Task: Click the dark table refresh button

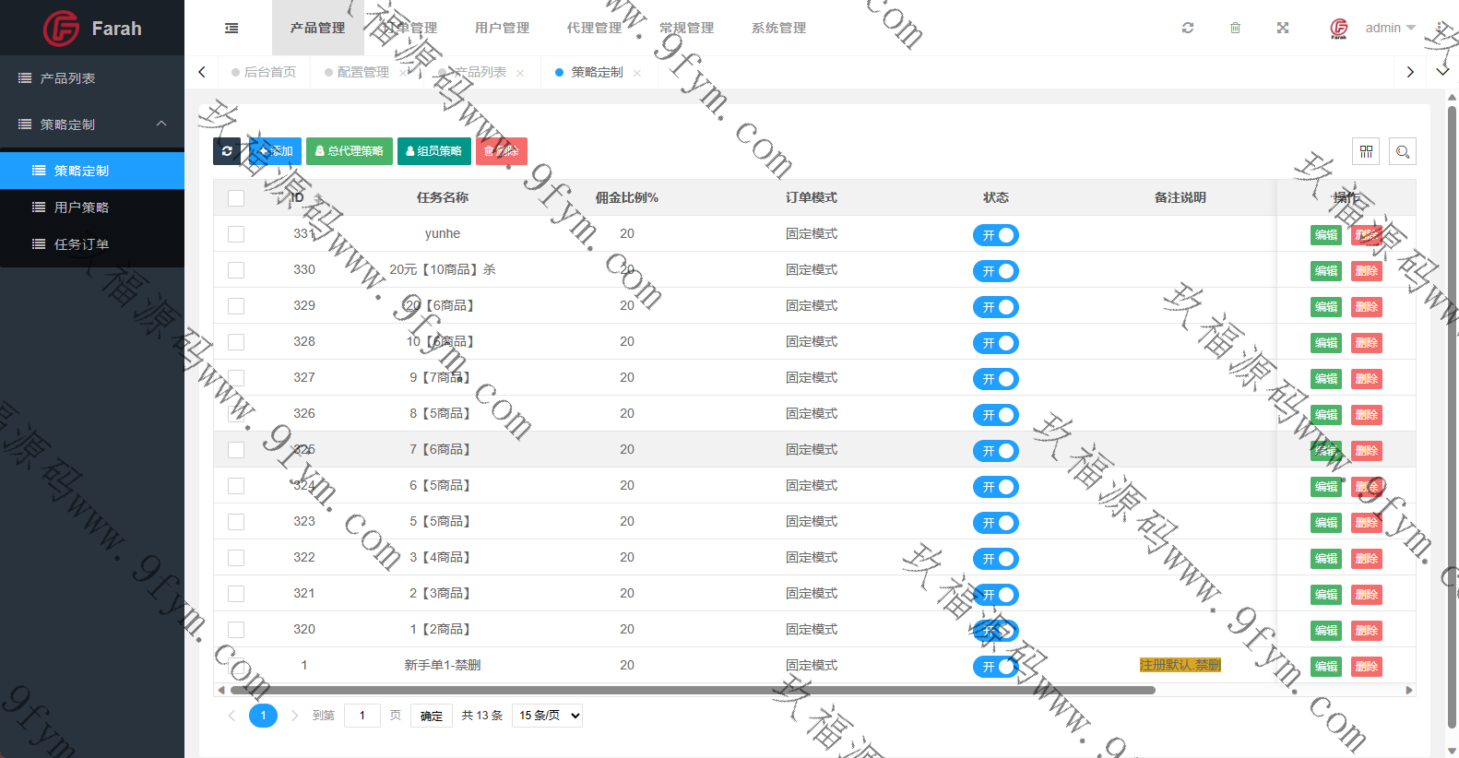Action: pos(227,151)
